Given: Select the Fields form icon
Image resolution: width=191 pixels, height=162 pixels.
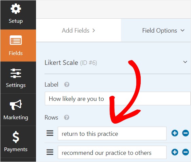Looking at the screenshot, I should [x=16, y=40].
